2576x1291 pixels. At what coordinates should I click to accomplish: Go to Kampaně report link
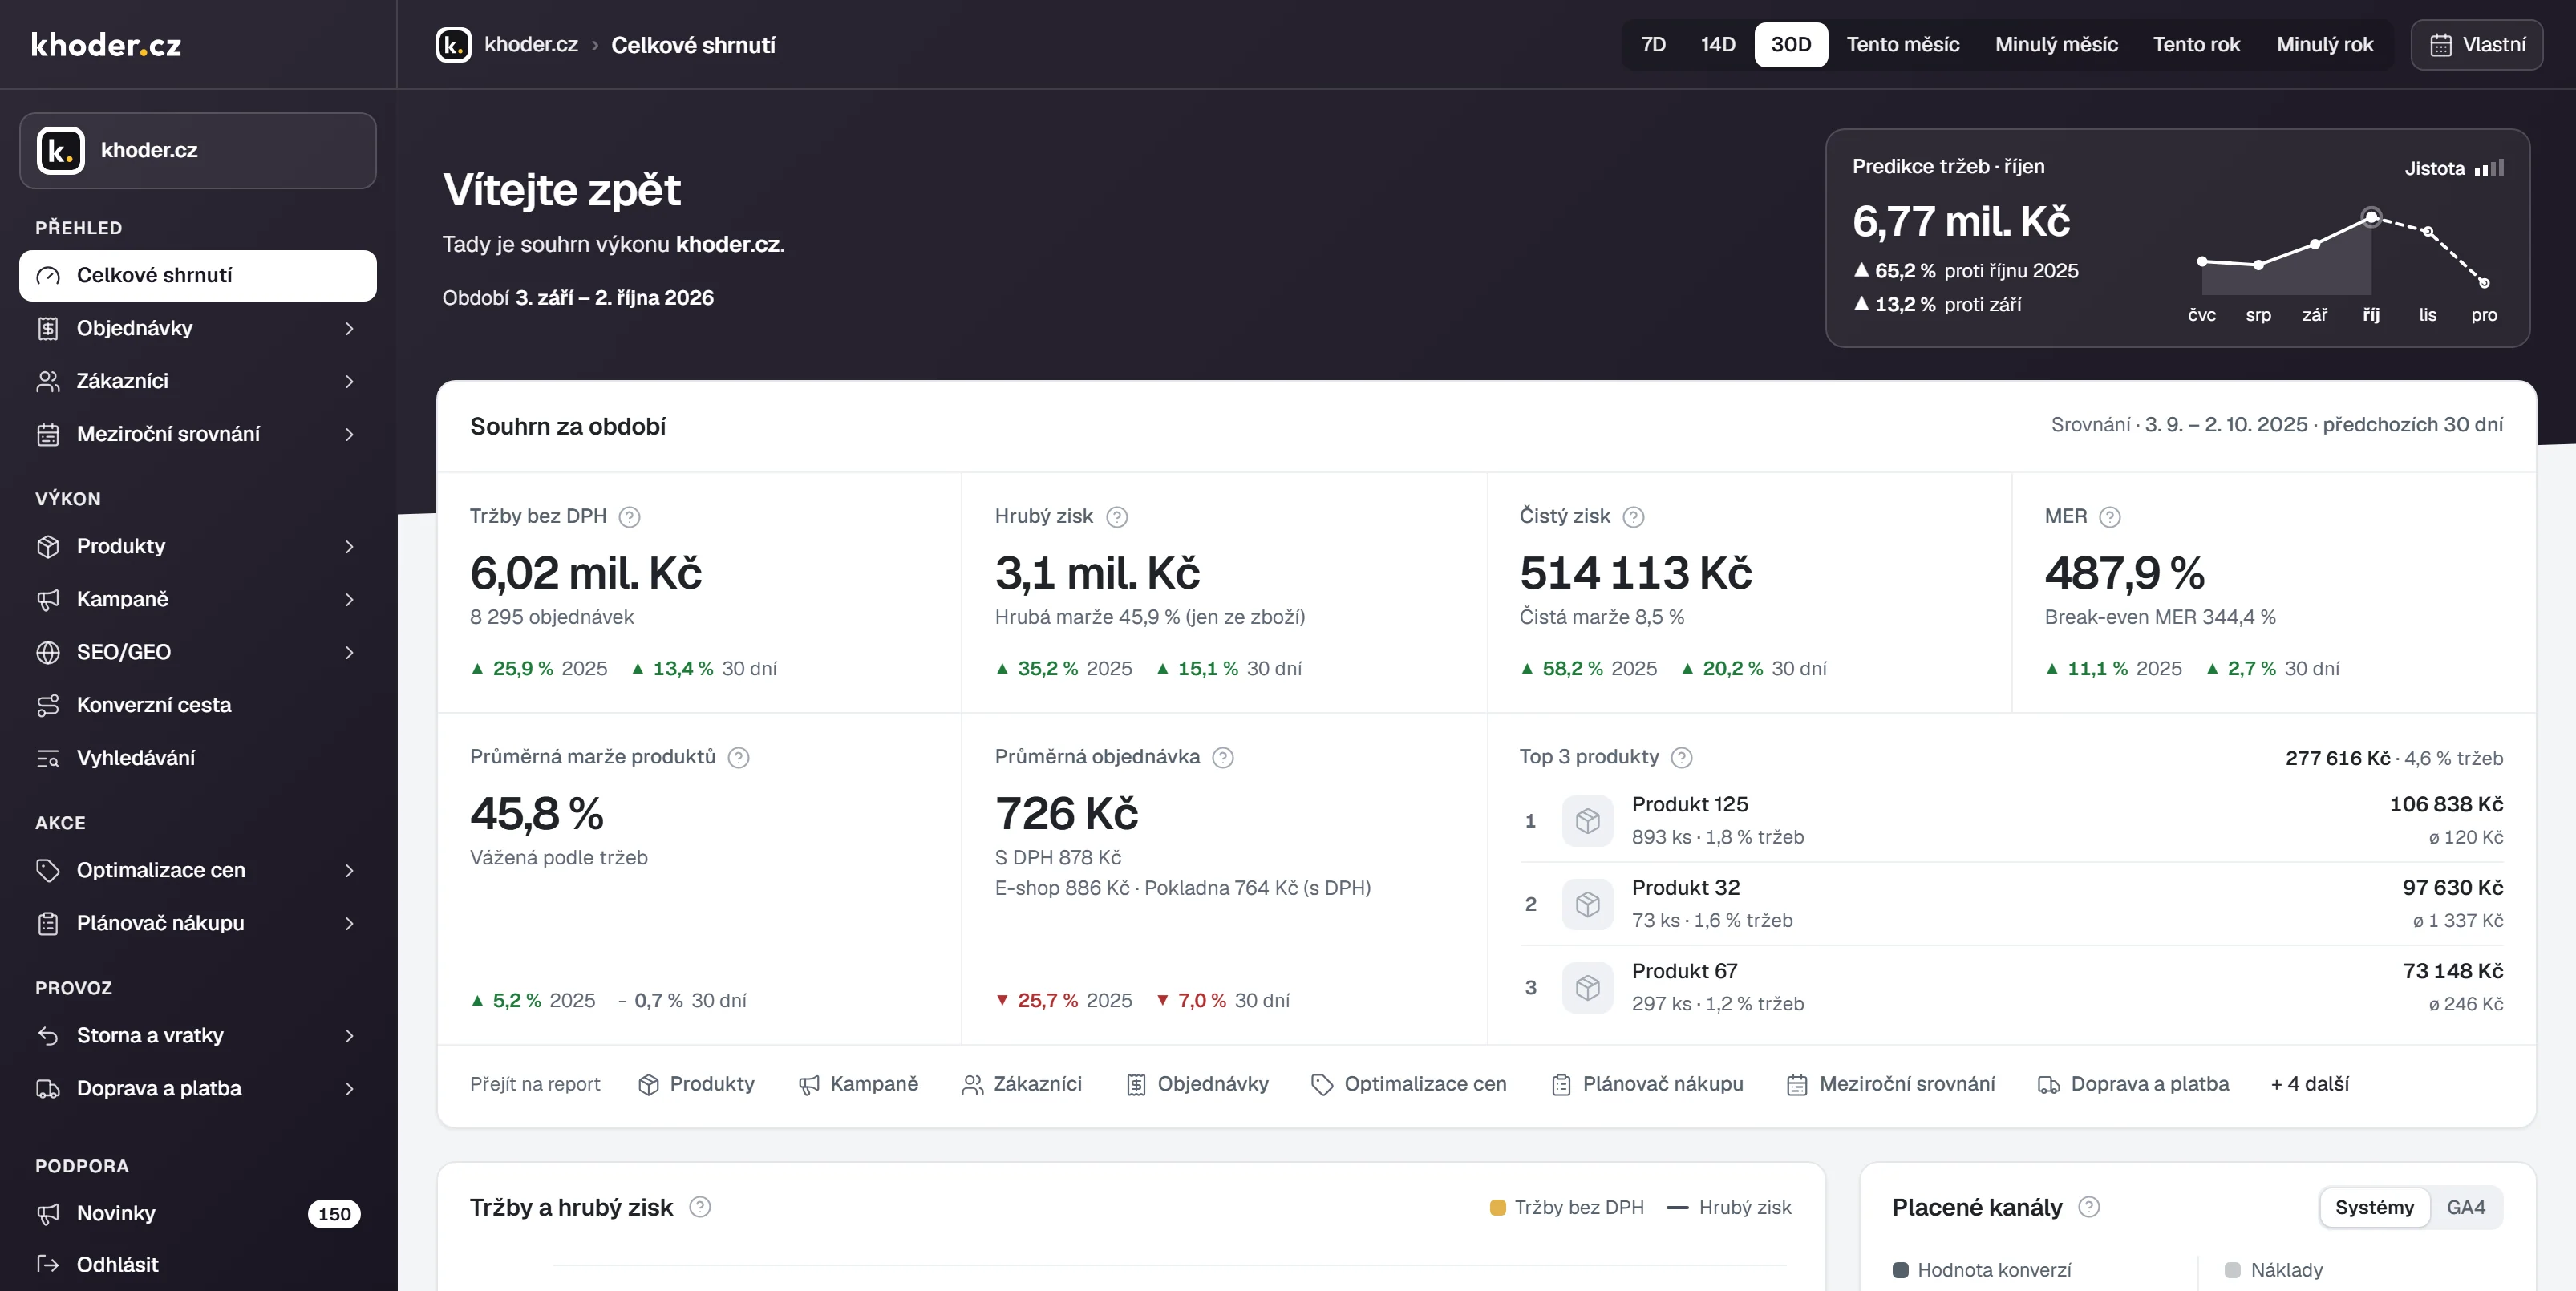(x=858, y=1084)
